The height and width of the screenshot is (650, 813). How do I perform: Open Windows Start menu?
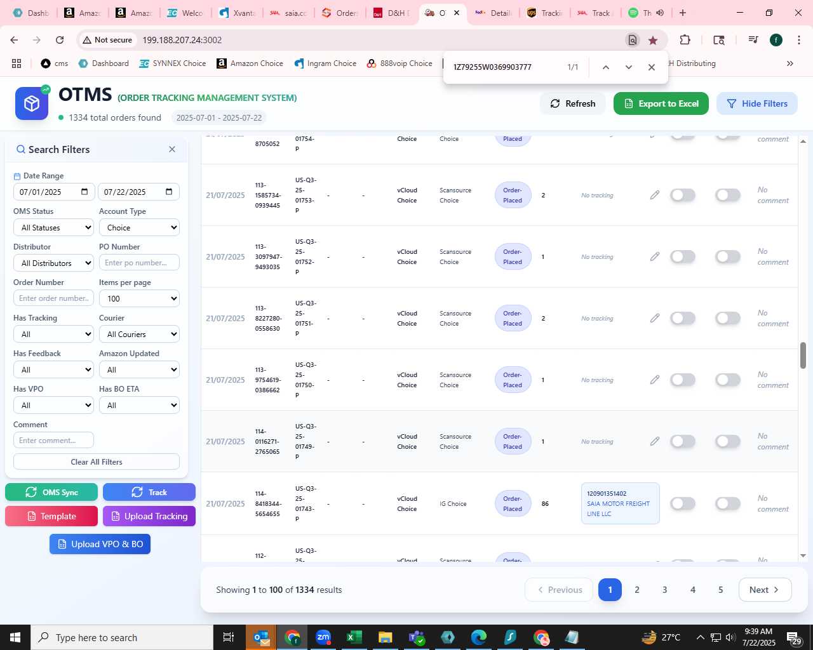(15, 637)
